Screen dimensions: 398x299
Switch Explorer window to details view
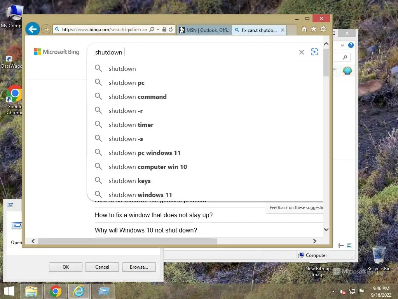tap(340, 246)
